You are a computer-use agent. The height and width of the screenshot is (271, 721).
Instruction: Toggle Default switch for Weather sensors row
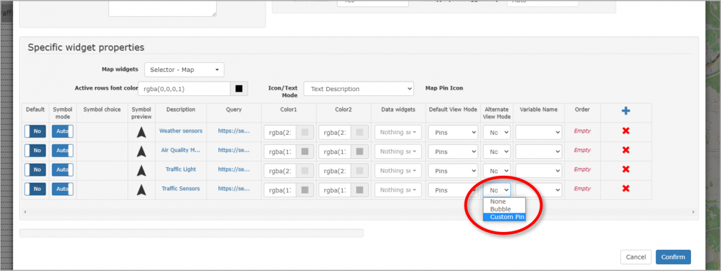click(35, 132)
